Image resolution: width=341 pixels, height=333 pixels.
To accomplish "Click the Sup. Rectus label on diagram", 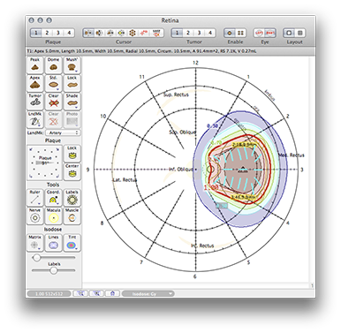I will [176, 95].
